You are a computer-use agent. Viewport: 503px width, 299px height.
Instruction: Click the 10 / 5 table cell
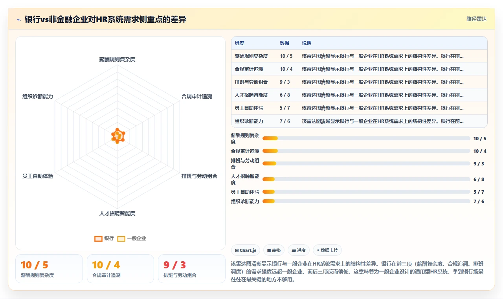(x=286, y=56)
